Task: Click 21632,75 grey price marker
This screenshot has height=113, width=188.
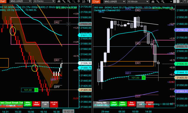Action: pyautogui.click(x=181, y=47)
